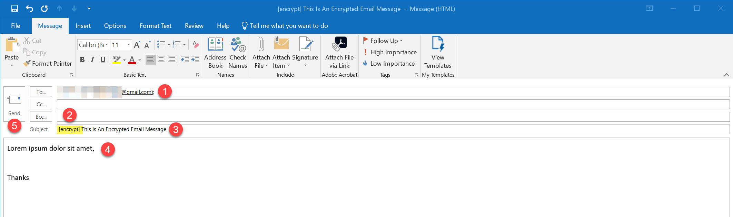733x217 pixels.
Task: Open the font size dropdown
Action: point(129,45)
